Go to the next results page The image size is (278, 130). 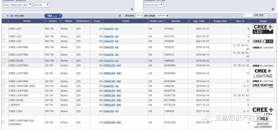pos(266,16)
